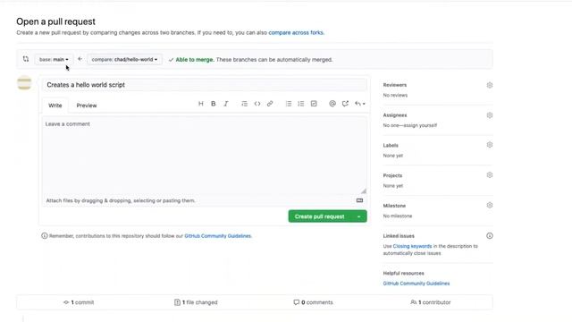
Task: View the 1 file changed tab
Action: coord(196,302)
